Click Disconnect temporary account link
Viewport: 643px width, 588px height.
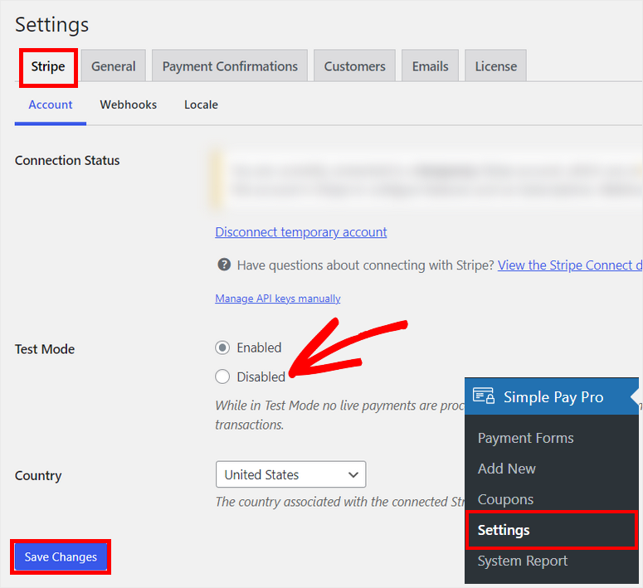click(301, 232)
